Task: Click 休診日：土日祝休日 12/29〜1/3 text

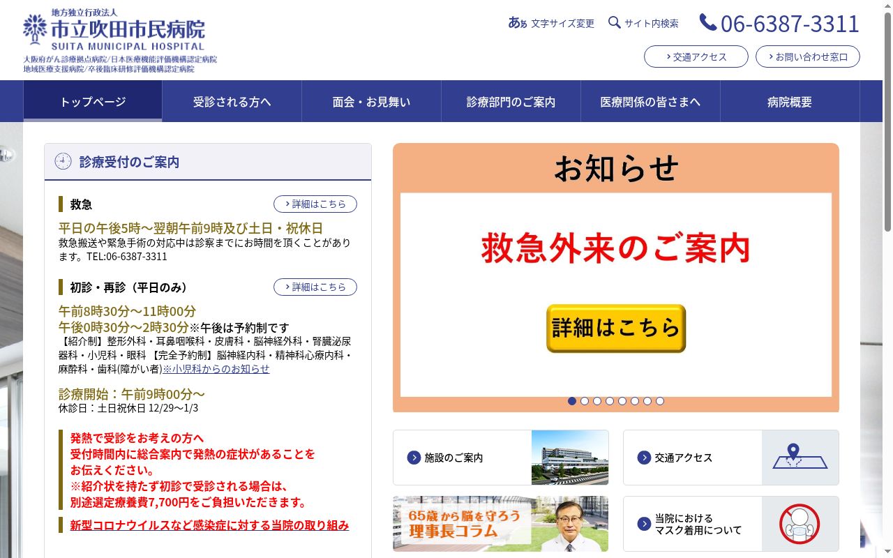Action: pyautogui.click(x=128, y=408)
